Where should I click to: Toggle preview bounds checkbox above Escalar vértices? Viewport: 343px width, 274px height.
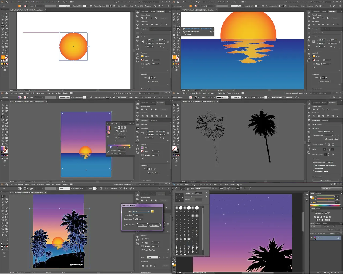coord(314,165)
